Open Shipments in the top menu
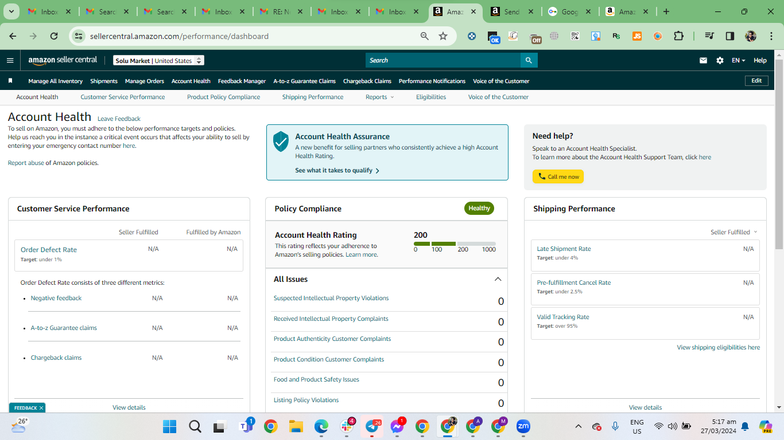This screenshot has height=440, width=784. [x=104, y=81]
